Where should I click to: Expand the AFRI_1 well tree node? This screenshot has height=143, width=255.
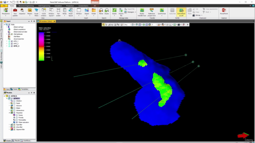[7, 41]
